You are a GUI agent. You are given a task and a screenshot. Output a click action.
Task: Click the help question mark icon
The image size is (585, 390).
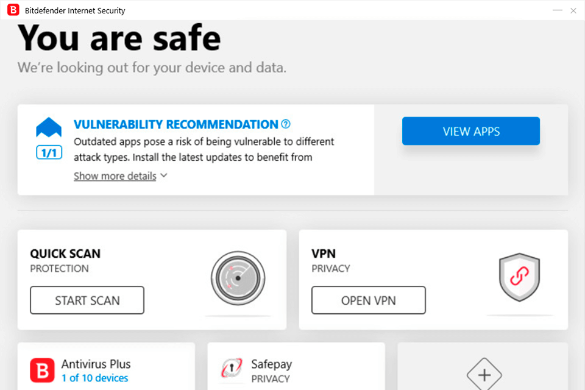pyautogui.click(x=286, y=124)
